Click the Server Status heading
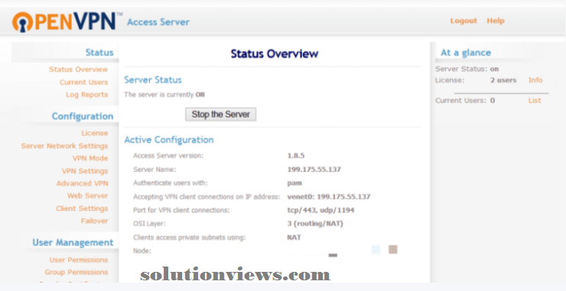The width and height of the screenshot is (566, 291). pos(153,79)
